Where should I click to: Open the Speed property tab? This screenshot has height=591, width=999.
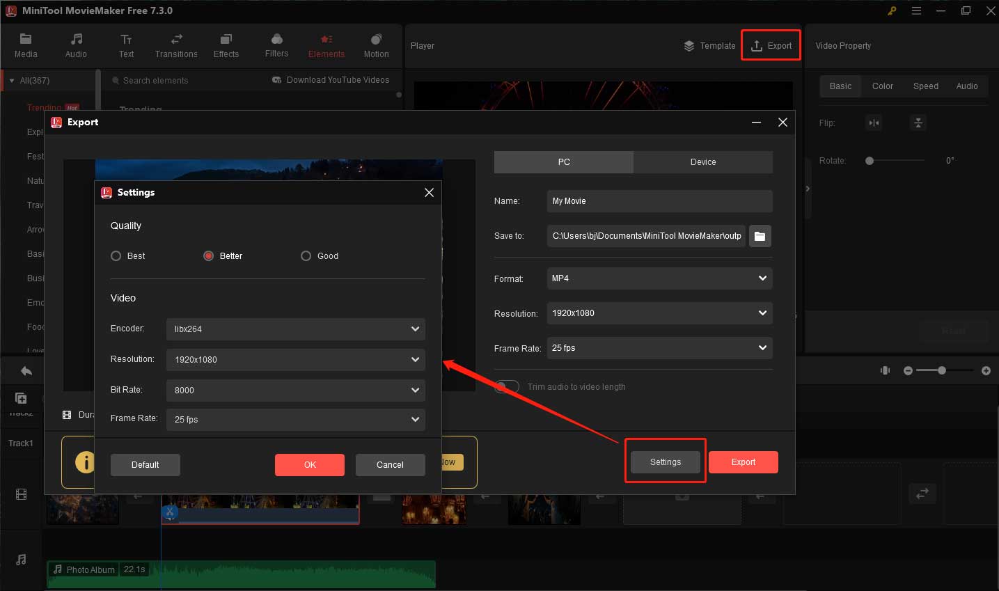click(926, 86)
